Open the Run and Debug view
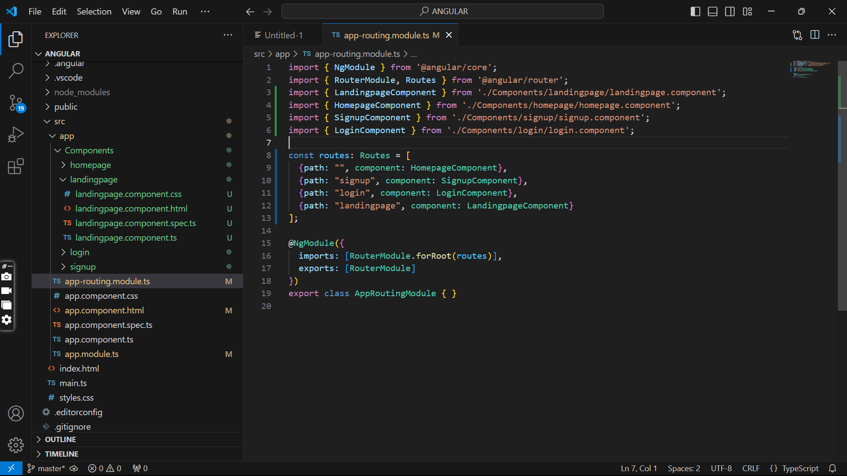Image resolution: width=847 pixels, height=476 pixels. (x=16, y=135)
